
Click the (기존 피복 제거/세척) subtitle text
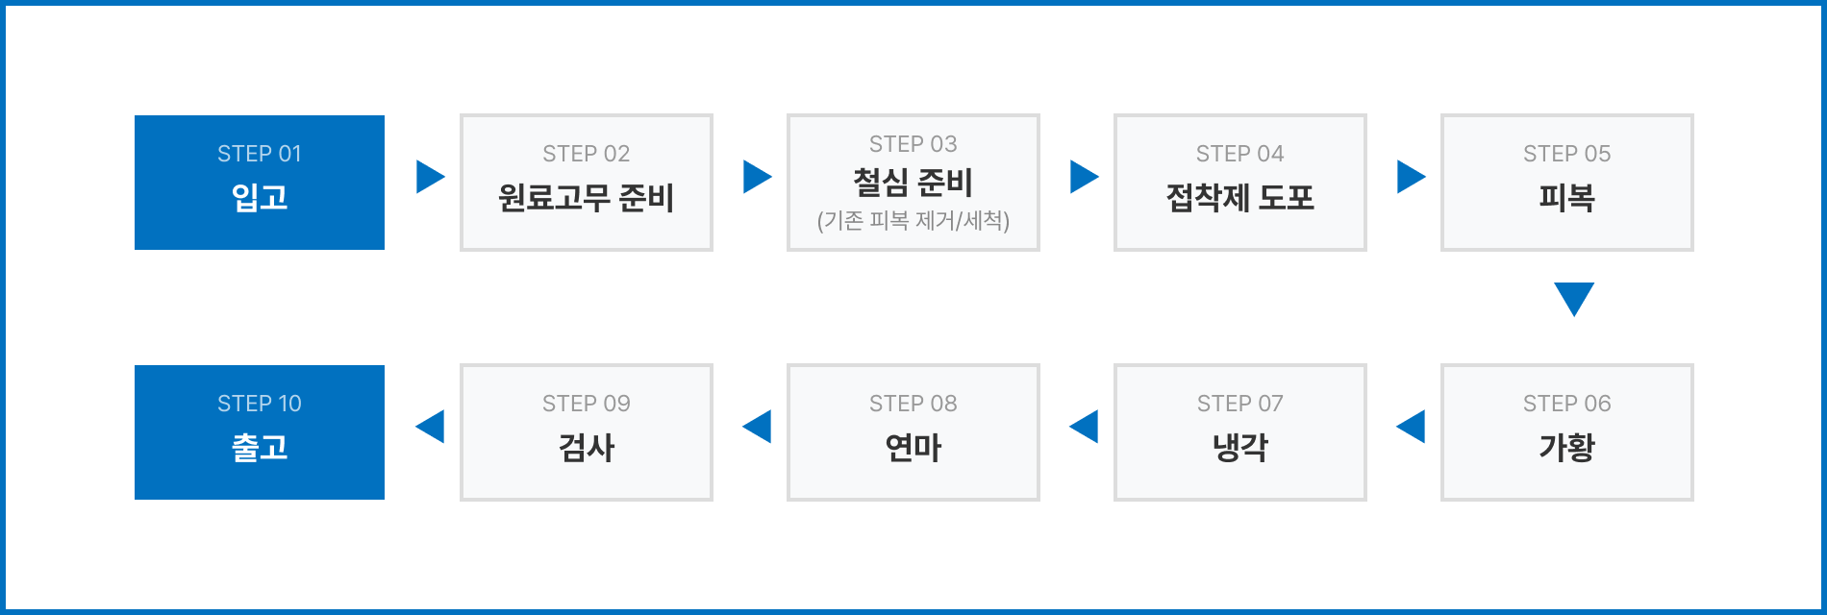pos(913,221)
